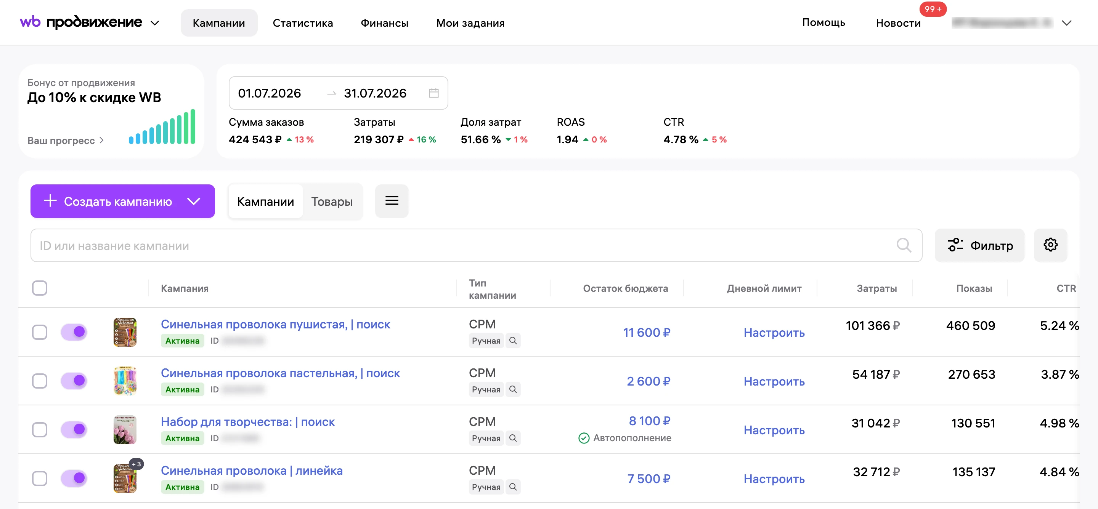Check the Синельная проволока пастельная row checkbox
Screen dimensions: 1098x509
tap(40, 381)
